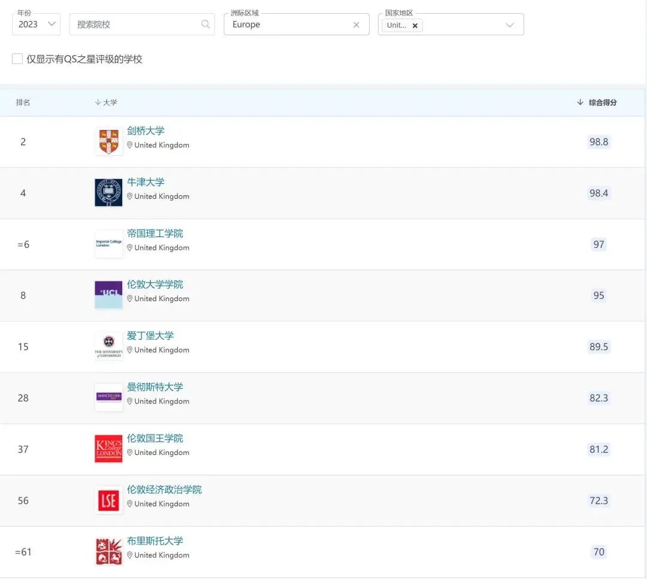Click the UCL purple logo
Screen dimensions: 647x579
pos(108,295)
